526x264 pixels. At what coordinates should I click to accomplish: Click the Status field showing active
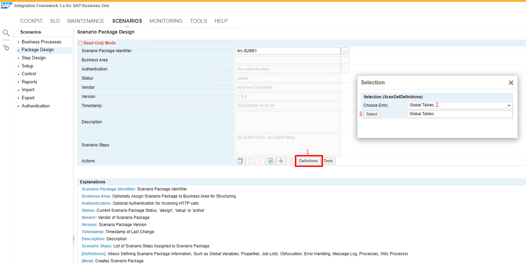(x=288, y=78)
